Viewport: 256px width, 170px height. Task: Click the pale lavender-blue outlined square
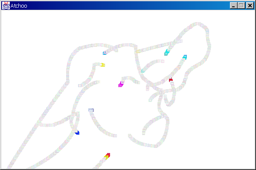[91, 110]
